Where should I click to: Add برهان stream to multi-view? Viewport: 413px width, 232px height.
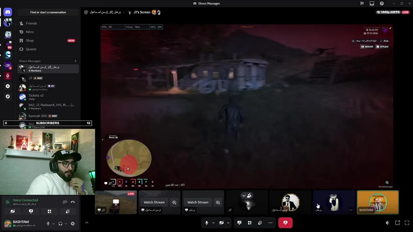tap(218, 202)
